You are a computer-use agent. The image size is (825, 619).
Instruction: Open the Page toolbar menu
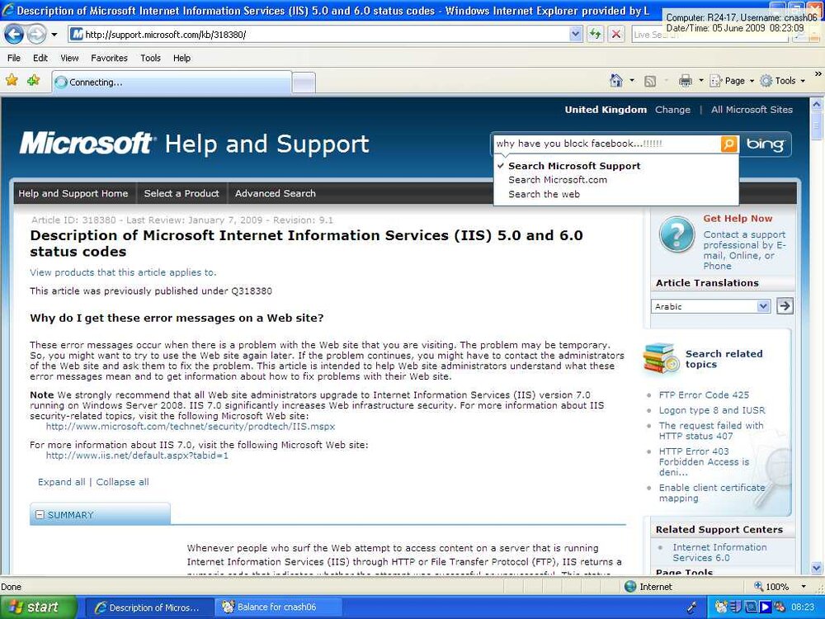(732, 81)
